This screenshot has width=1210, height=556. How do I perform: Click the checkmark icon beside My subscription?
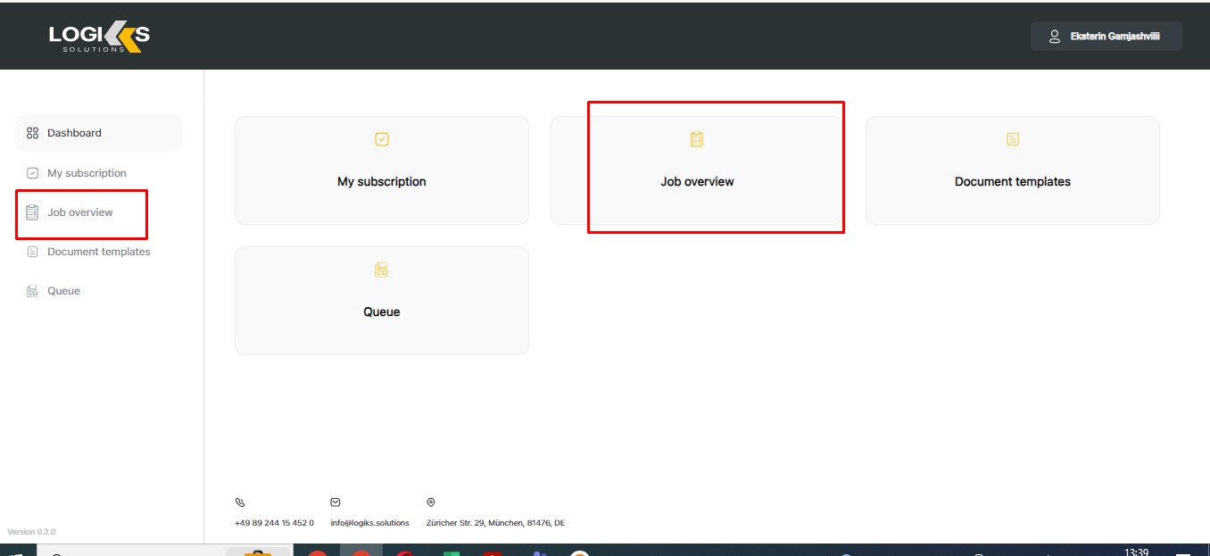(31, 172)
